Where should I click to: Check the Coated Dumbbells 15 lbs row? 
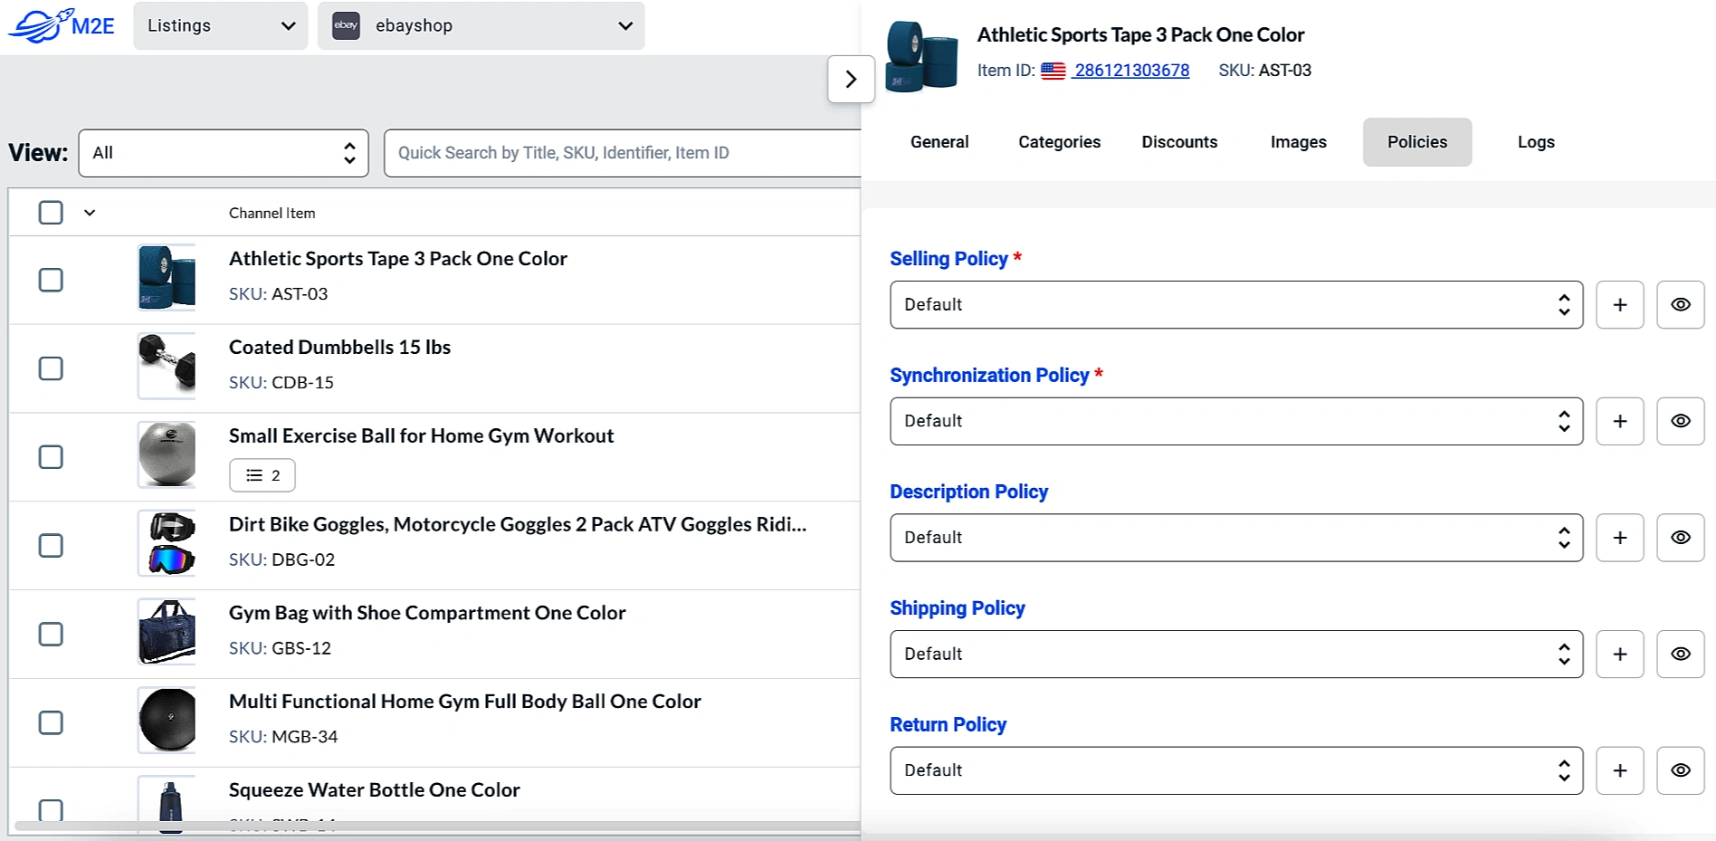tap(51, 368)
